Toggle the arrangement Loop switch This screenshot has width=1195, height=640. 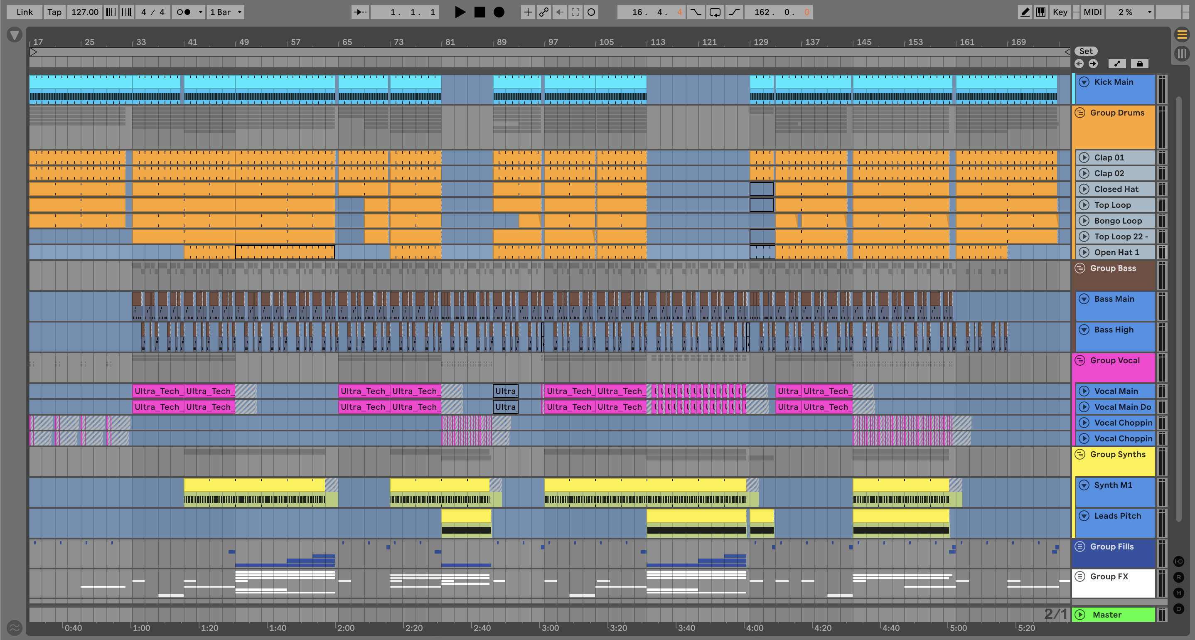714,12
